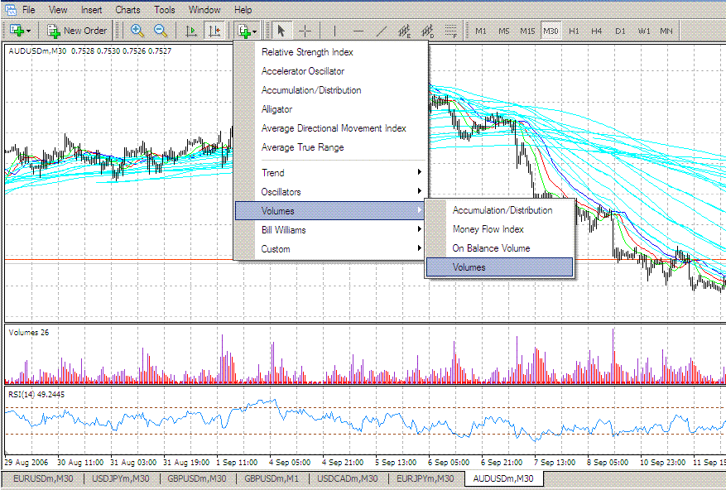726x490 pixels.
Task: Switch to H4 timeframe
Action: tap(596, 31)
